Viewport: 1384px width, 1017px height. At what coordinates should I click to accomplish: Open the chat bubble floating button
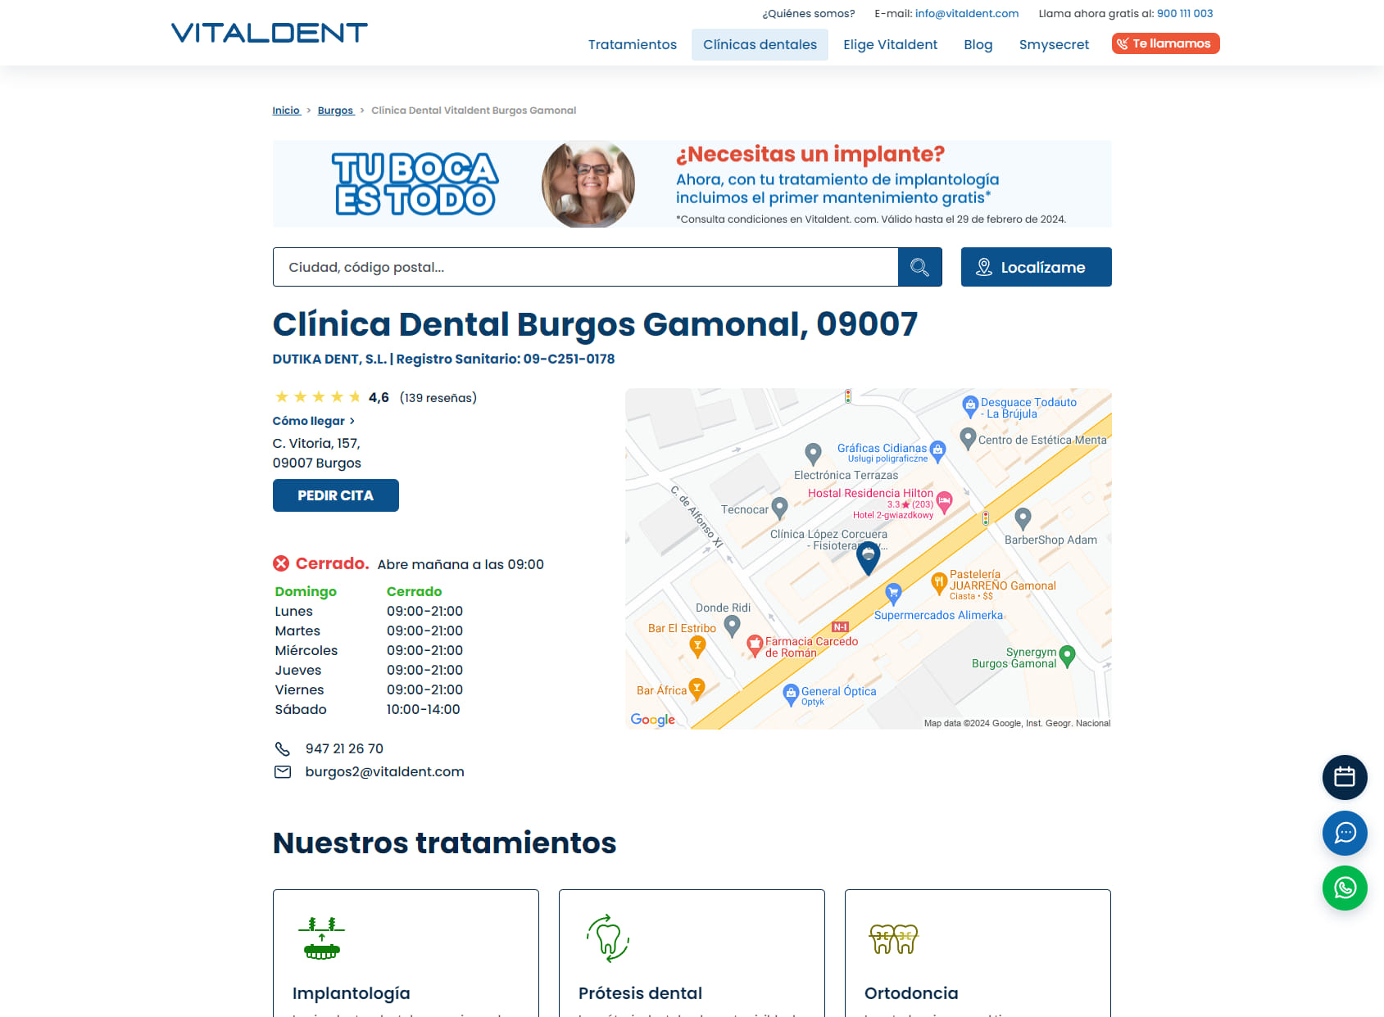point(1345,833)
